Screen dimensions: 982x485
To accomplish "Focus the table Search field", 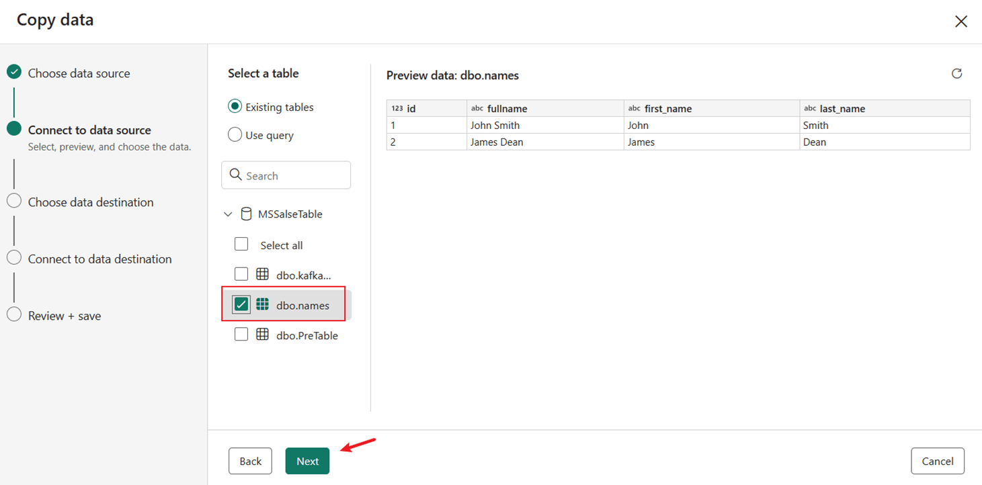I will 286,175.
